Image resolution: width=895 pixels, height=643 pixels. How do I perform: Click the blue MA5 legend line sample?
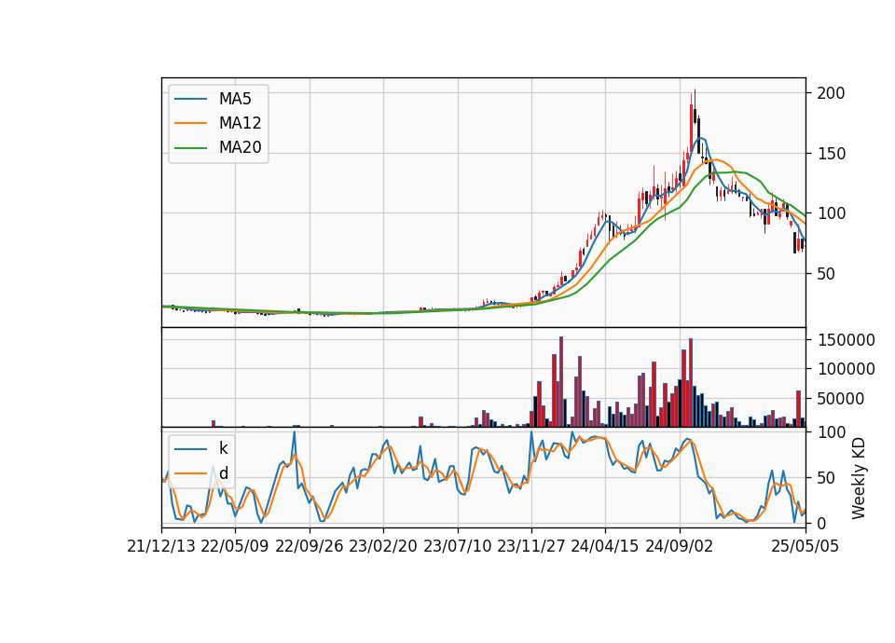[x=190, y=100]
